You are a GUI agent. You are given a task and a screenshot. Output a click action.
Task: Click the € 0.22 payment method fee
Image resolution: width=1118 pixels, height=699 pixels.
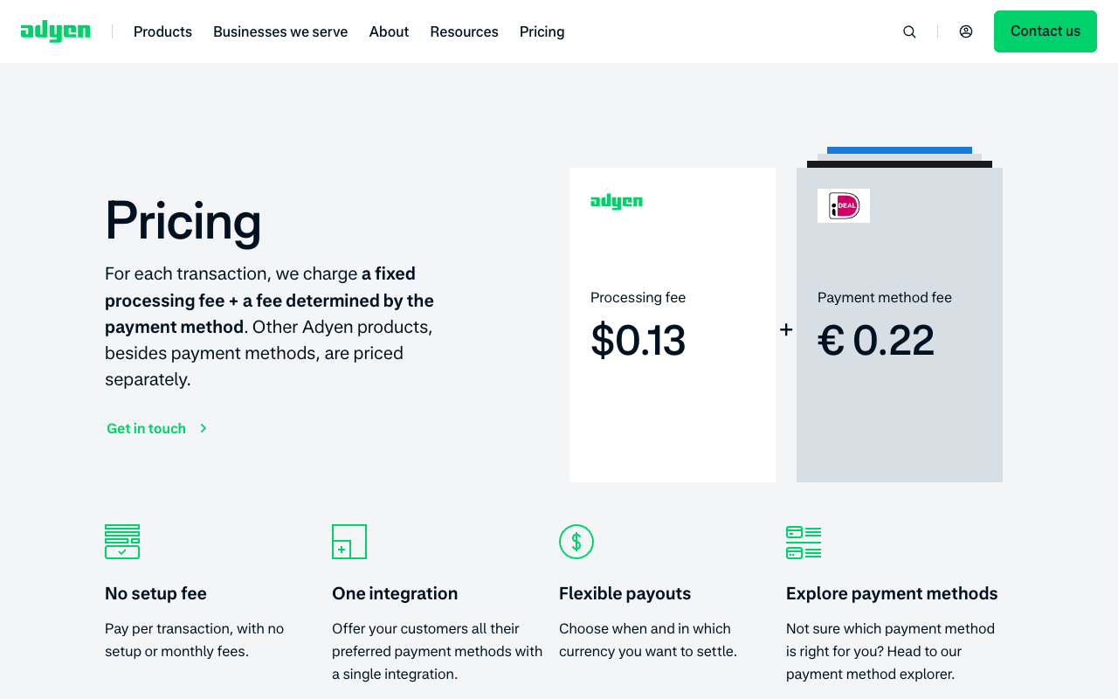[x=876, y=340]
